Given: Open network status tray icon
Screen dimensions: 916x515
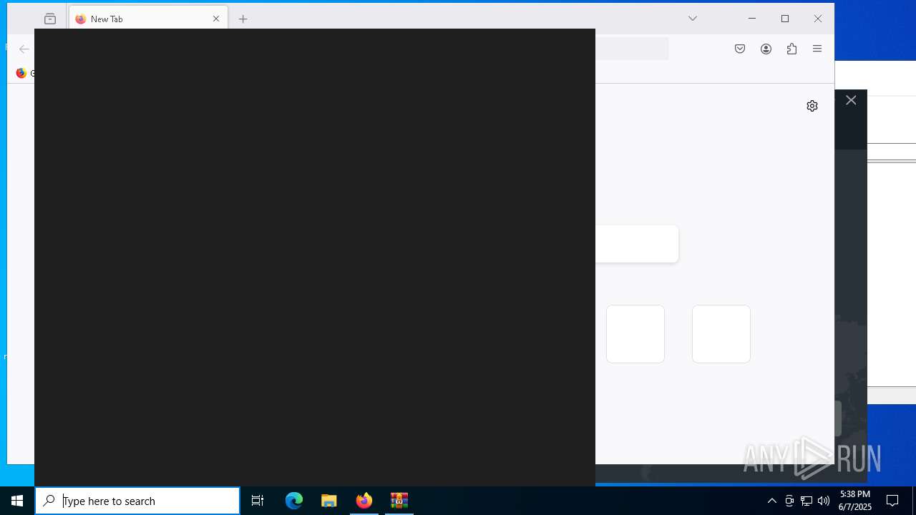Looking at the screenshot, I should (x=807, y=501).
